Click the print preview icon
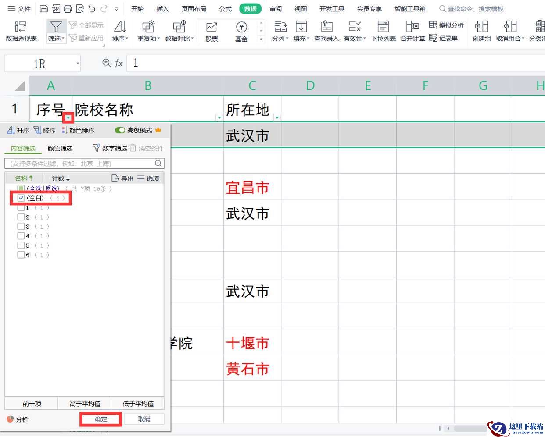The width and height of the screenshot is (545, 437). tap(79, 9)
